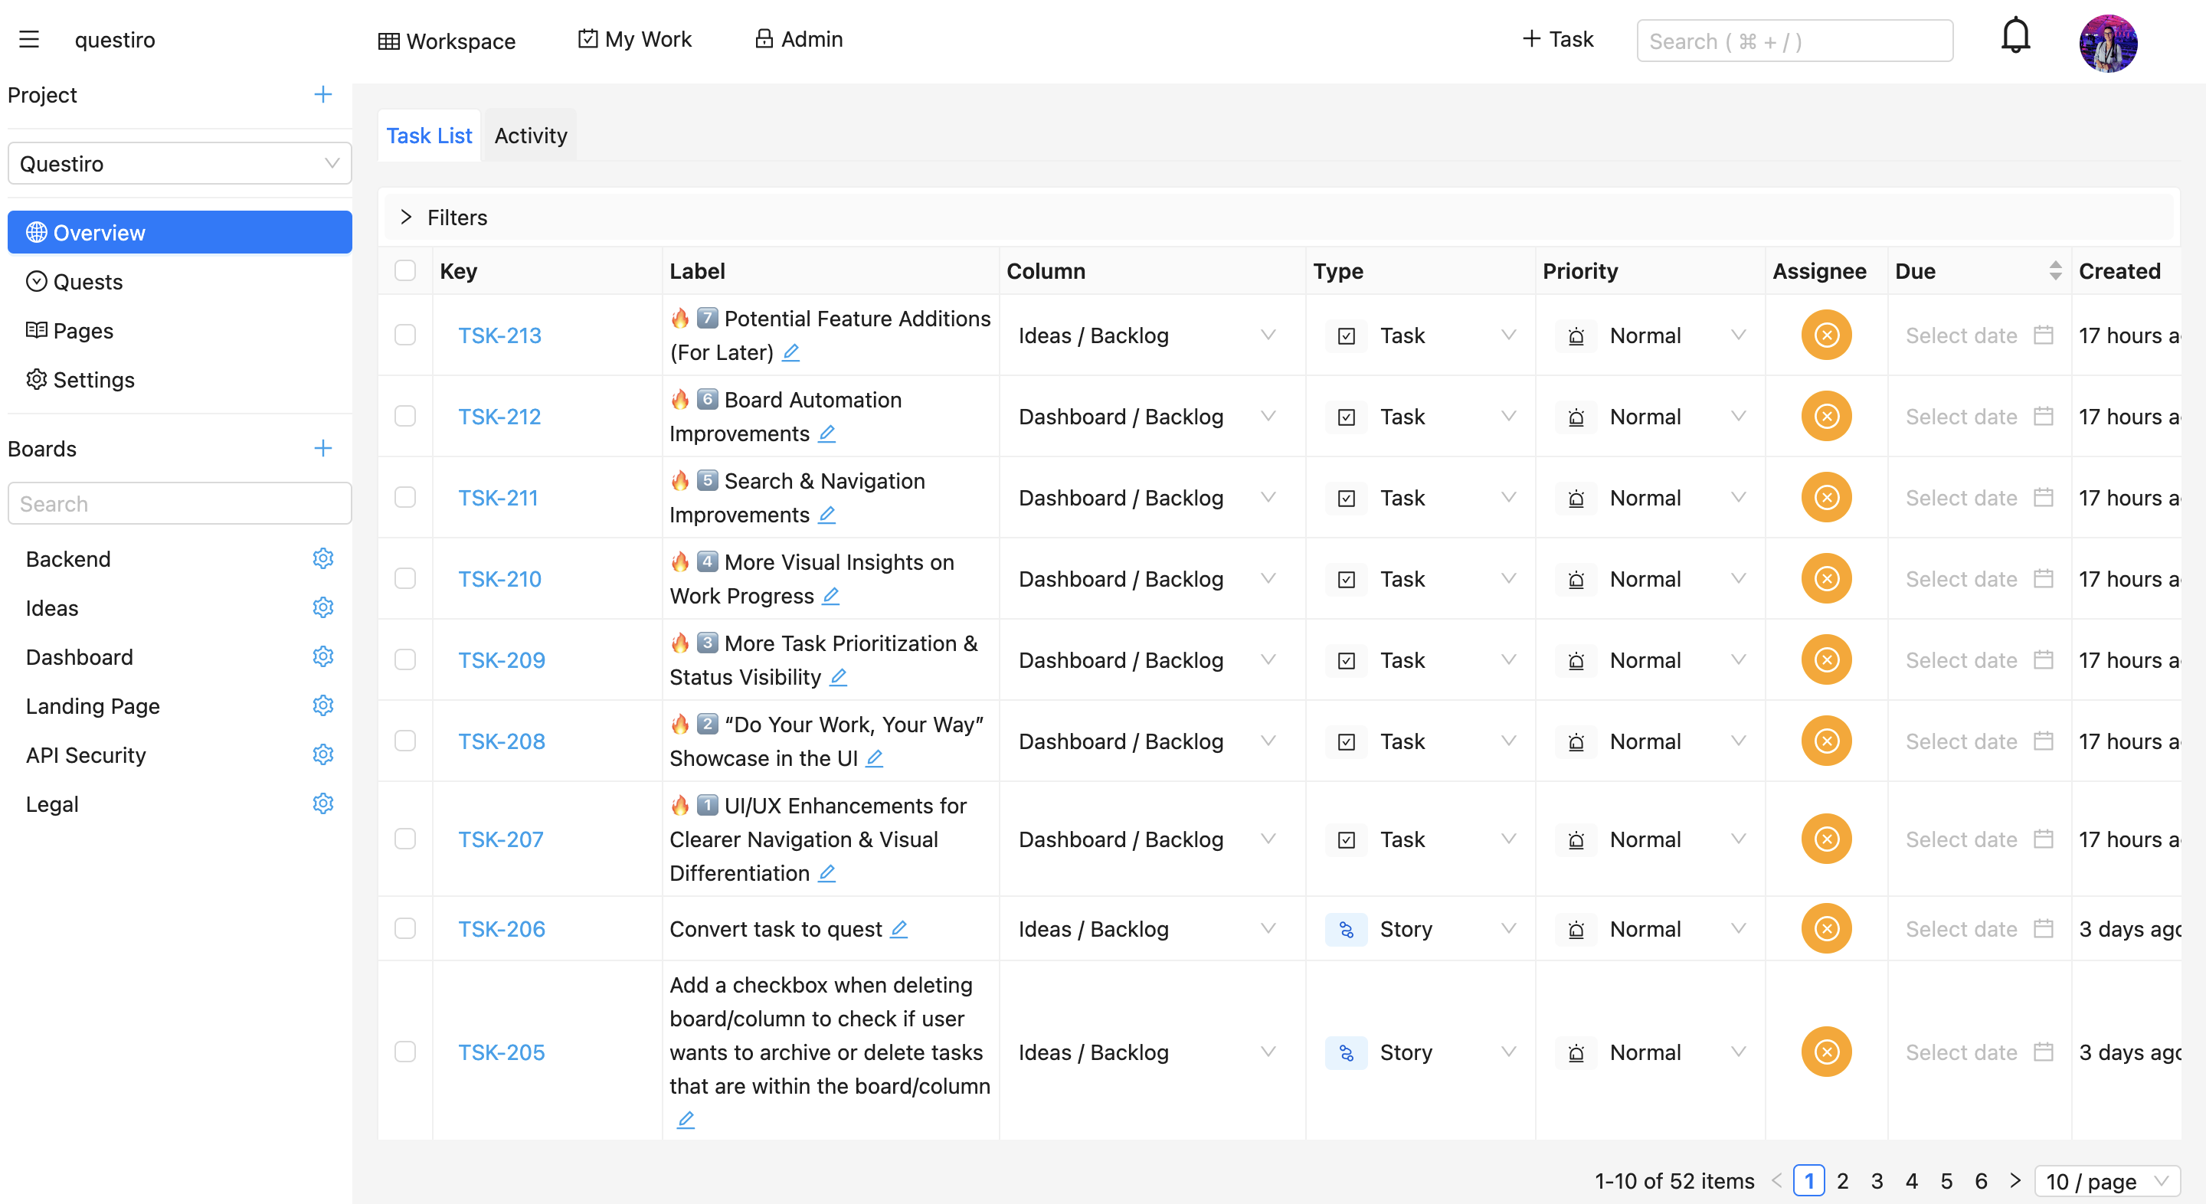2206x1204 pixels.
Task: Edit label of TSK-205 pencil icon
Action: 686,1119
